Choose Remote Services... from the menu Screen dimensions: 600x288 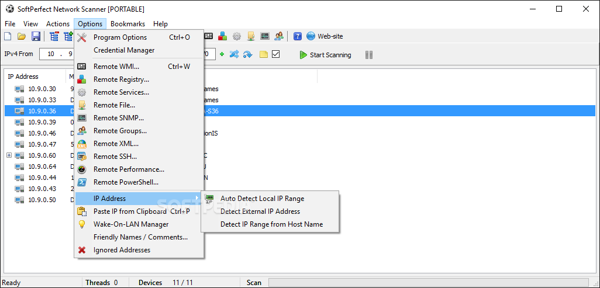coord(139,92)
